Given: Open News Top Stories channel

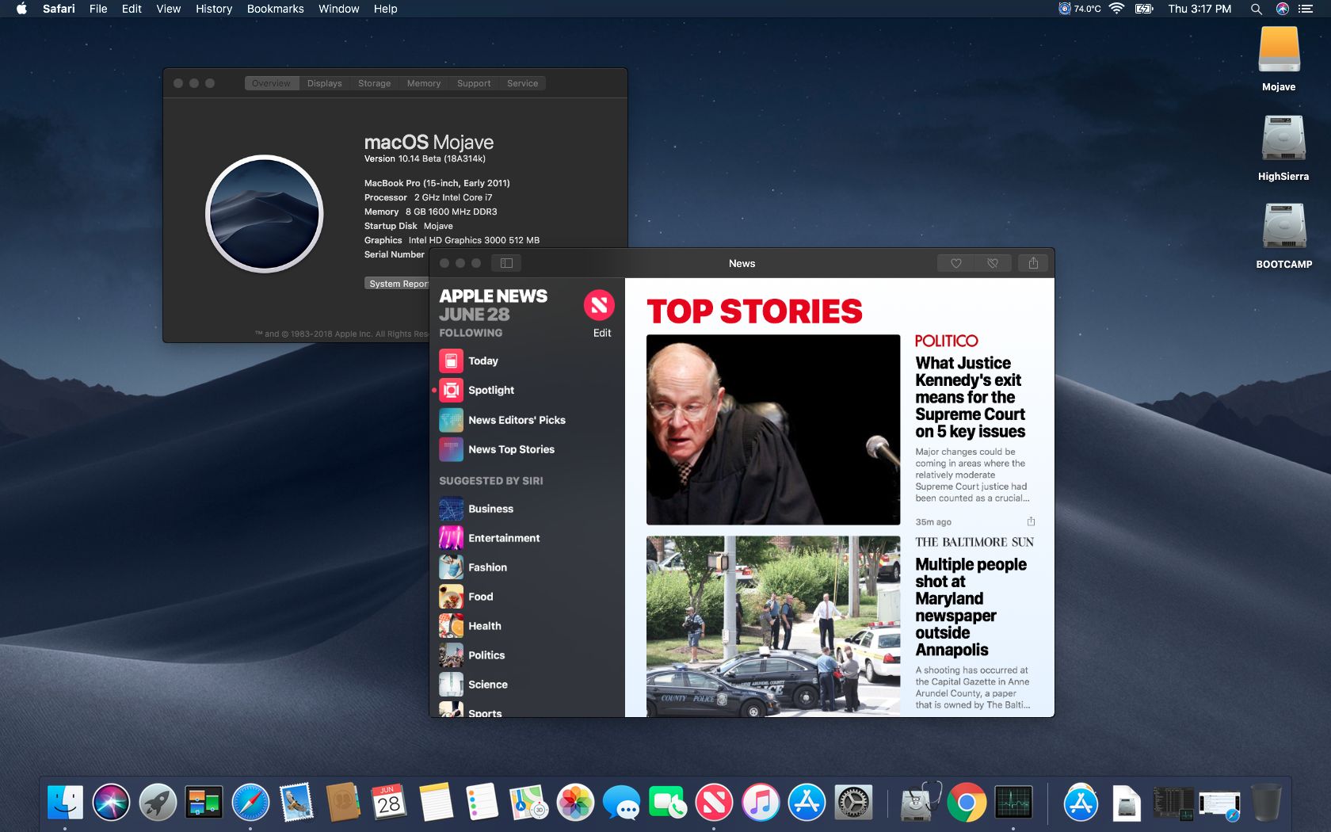Looking at the screenshot, I should coord(526,449).
